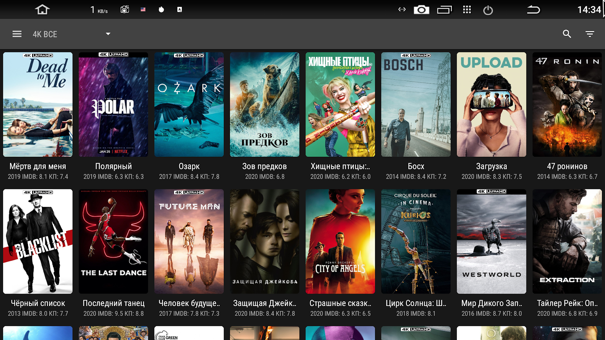The height and width of the screenshot is (340, 605).
Task: Tap the keyboard 'A' notification icon
Action: [x=180, y=9]
